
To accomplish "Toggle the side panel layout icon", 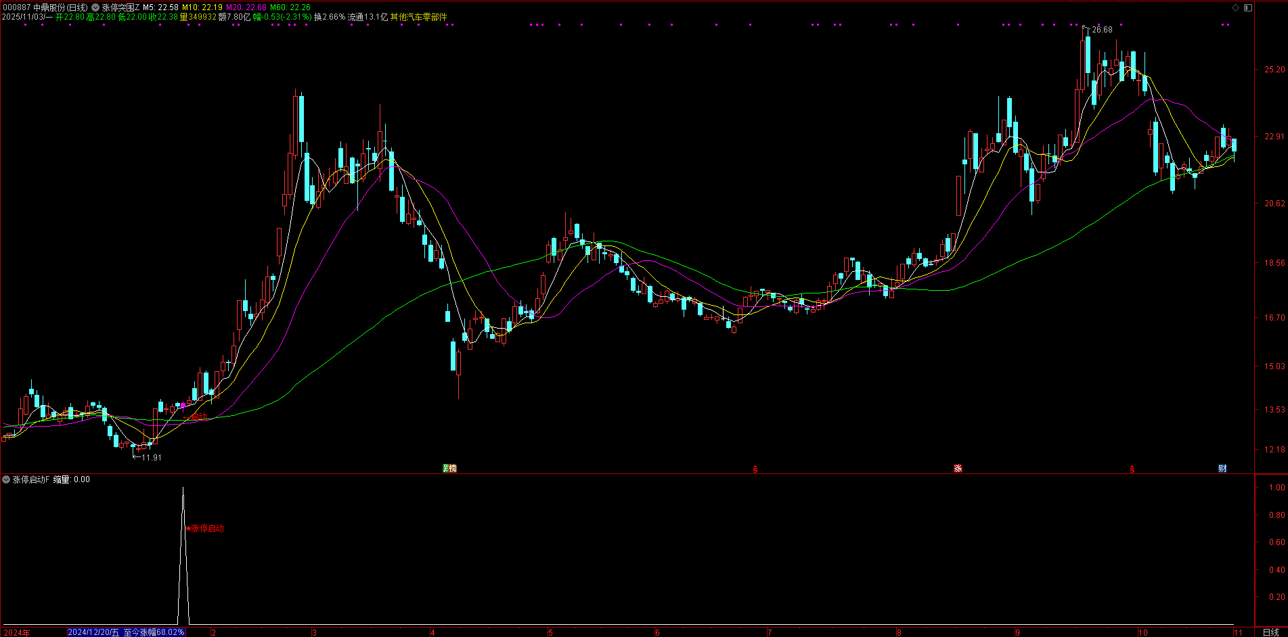I will [x=1248, y=7].
